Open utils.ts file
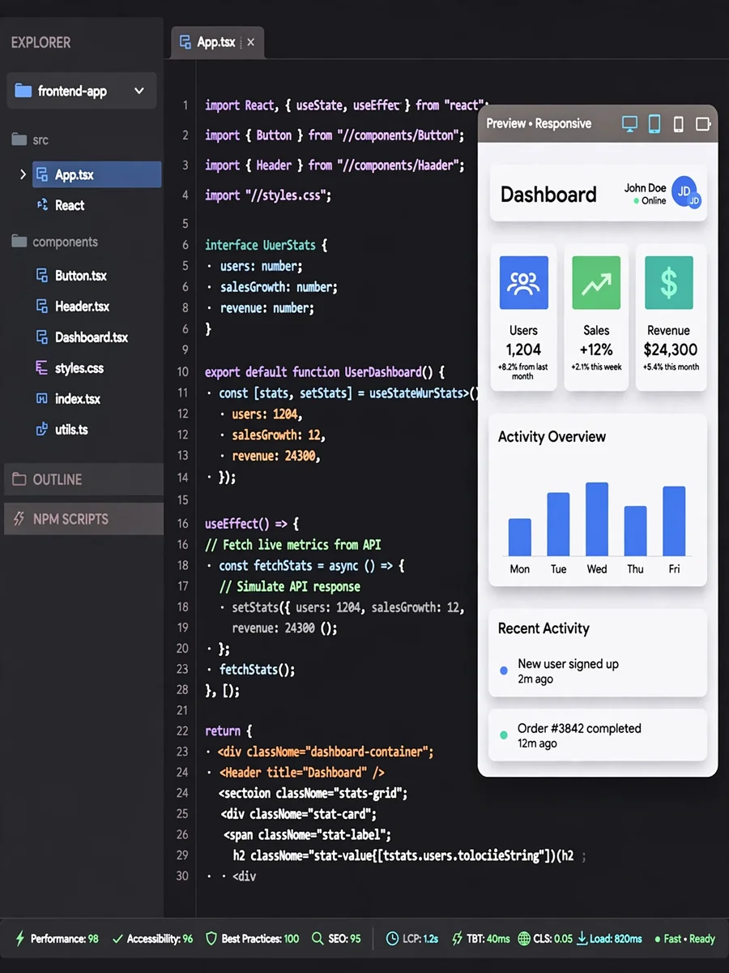729x973 pixels. point(71,430)
